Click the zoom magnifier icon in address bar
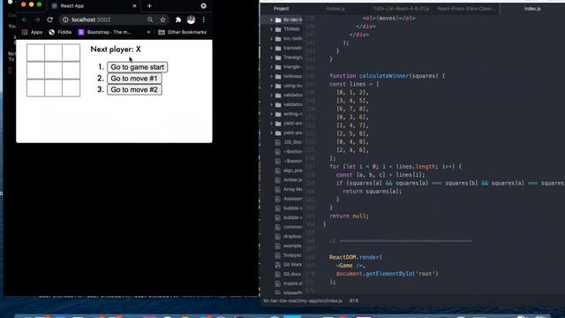The width and height of the screenshot is (565, 318). click(x=150, y=19)
